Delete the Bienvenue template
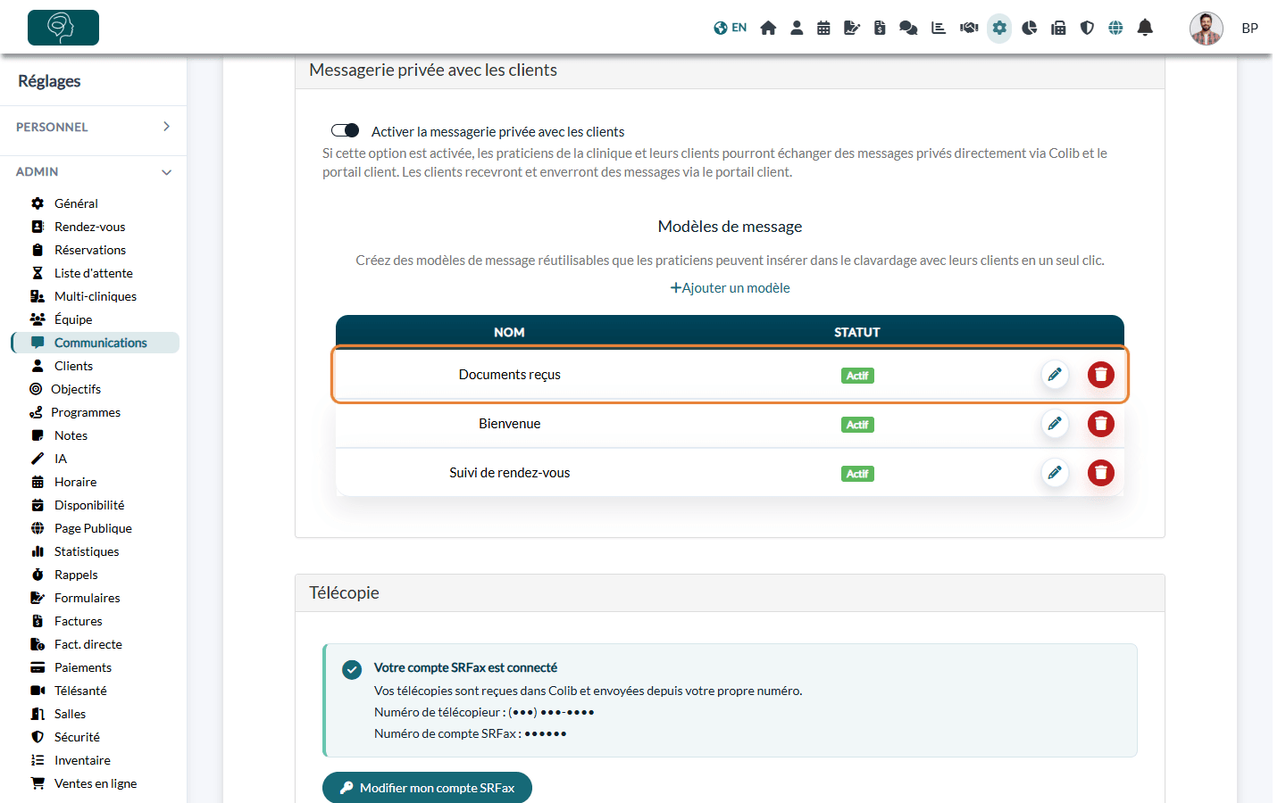Screen dimensions: 1286x803 point(1101,424)
